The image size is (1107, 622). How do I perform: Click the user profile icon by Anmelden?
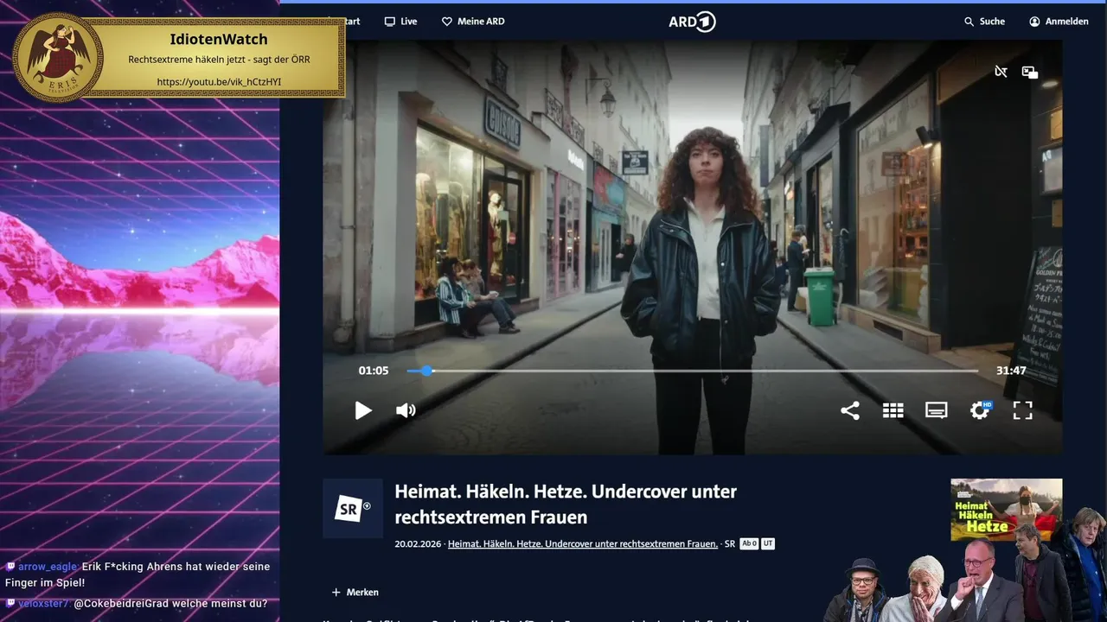1034,22
